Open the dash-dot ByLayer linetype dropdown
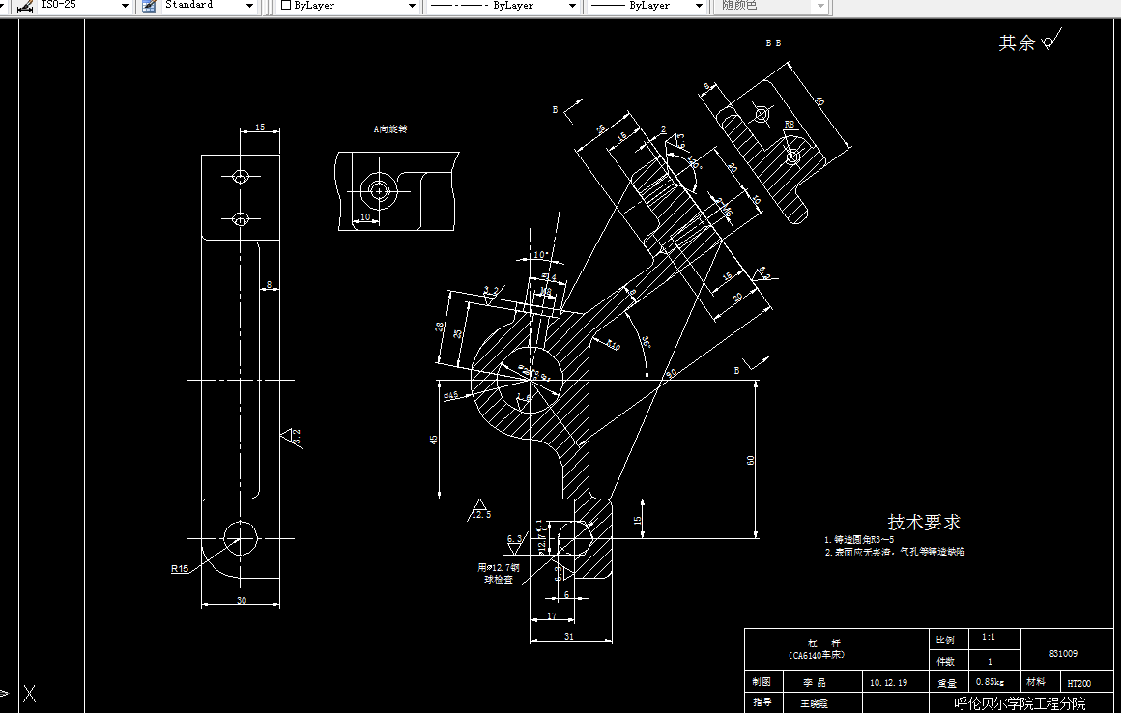The height and width of the screenshot is (713, 1121). (x=572, y=6)
